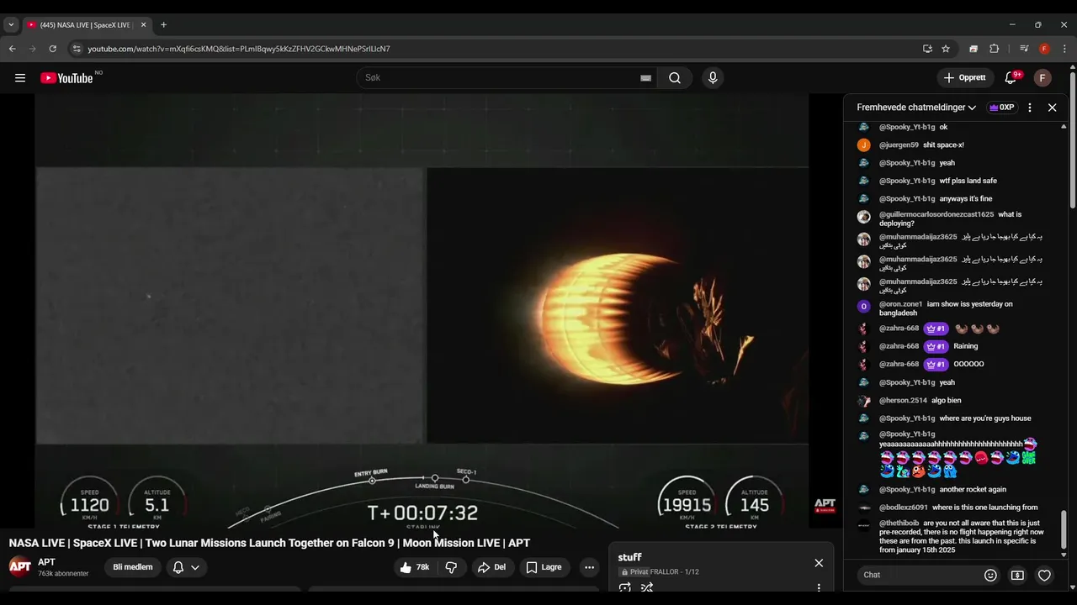Select the NASA LIVE SpaceX LIVE tab

87,24
